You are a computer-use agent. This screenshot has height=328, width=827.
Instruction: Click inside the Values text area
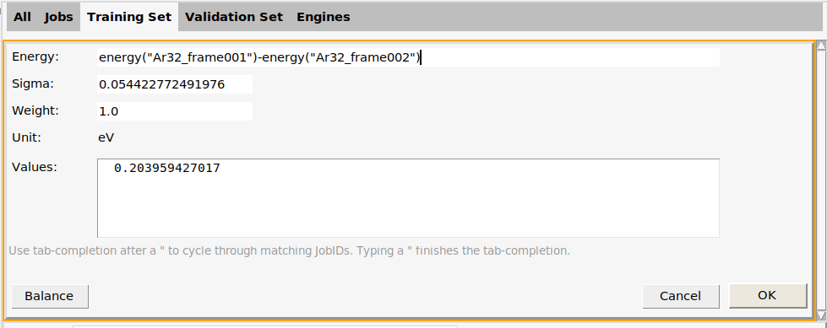click(x=408, y=198)
